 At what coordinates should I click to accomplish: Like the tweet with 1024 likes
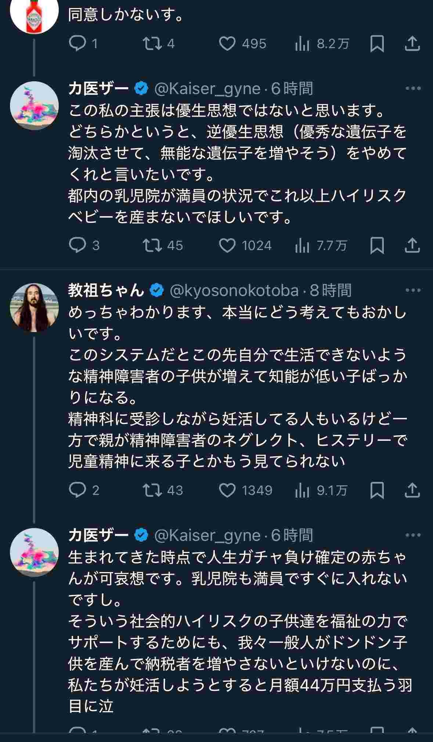point(227,245)
